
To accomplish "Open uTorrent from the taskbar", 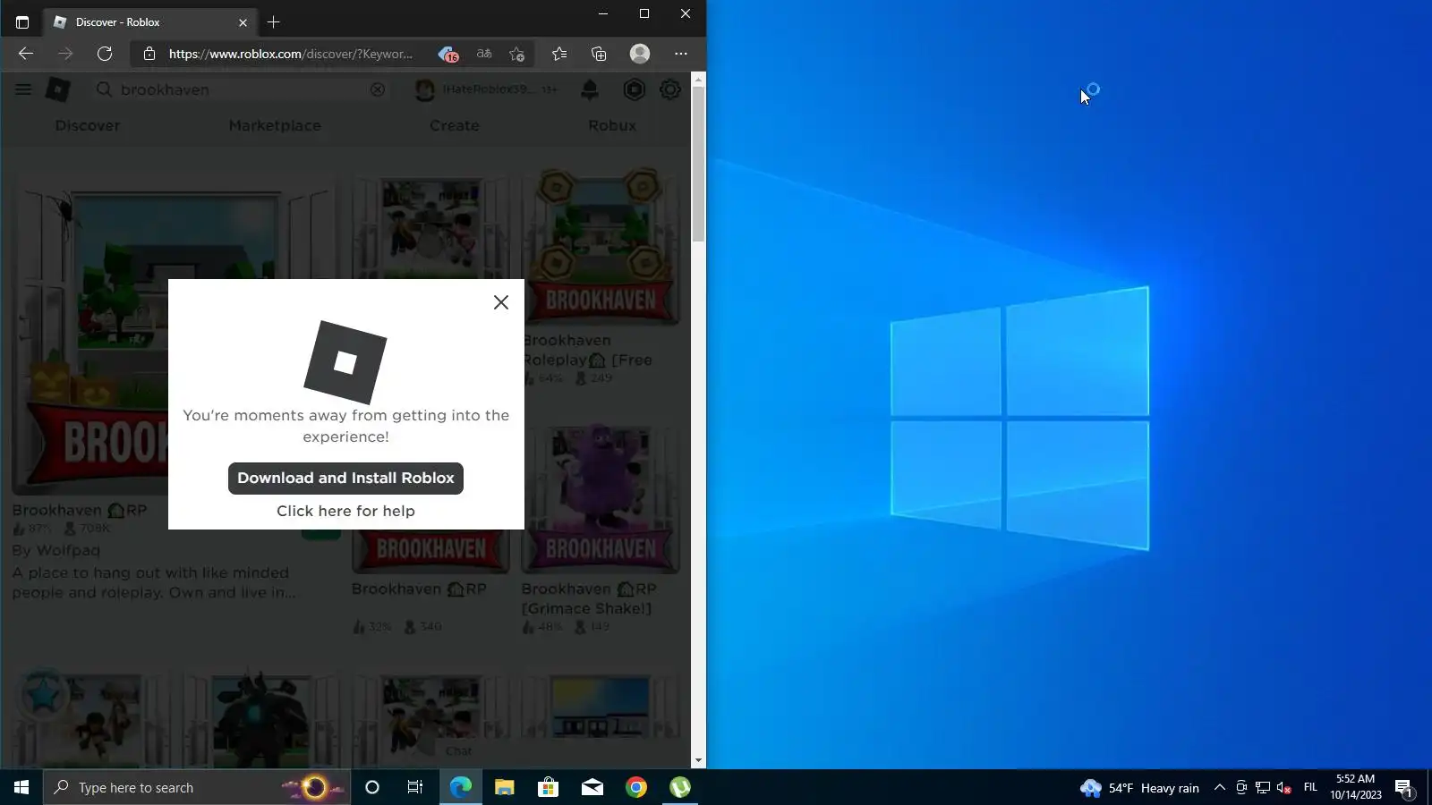I will pos(680,787).
